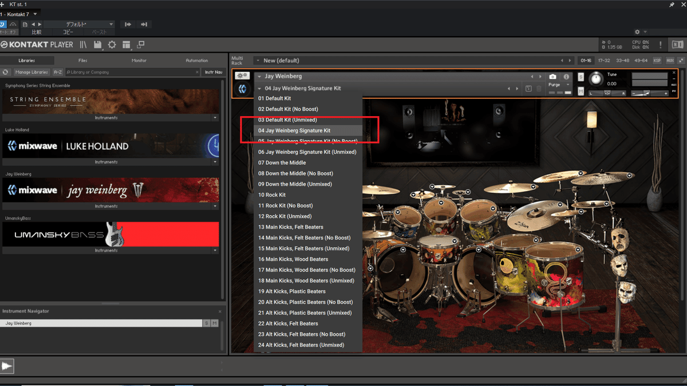Mute the instrument using the M toggle
This screenshot has width=687, height=386.
point(581,90)
